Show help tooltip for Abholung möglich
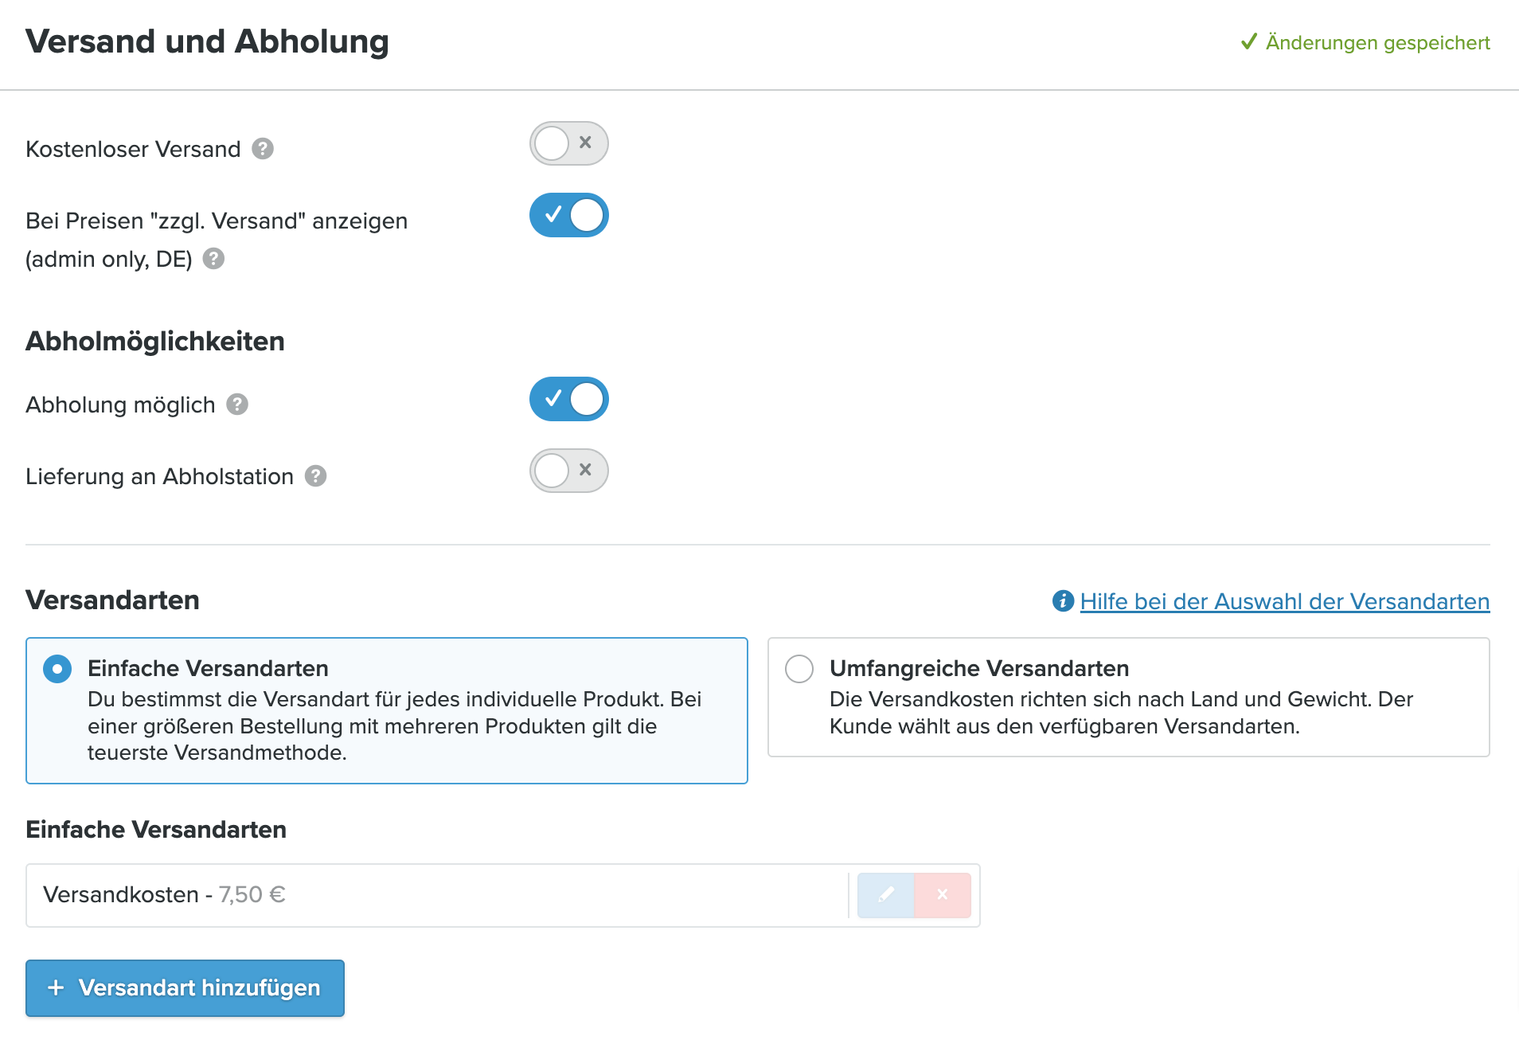Image resolution: width=1519 pixels, height=1040 pixels. [237, 405]
